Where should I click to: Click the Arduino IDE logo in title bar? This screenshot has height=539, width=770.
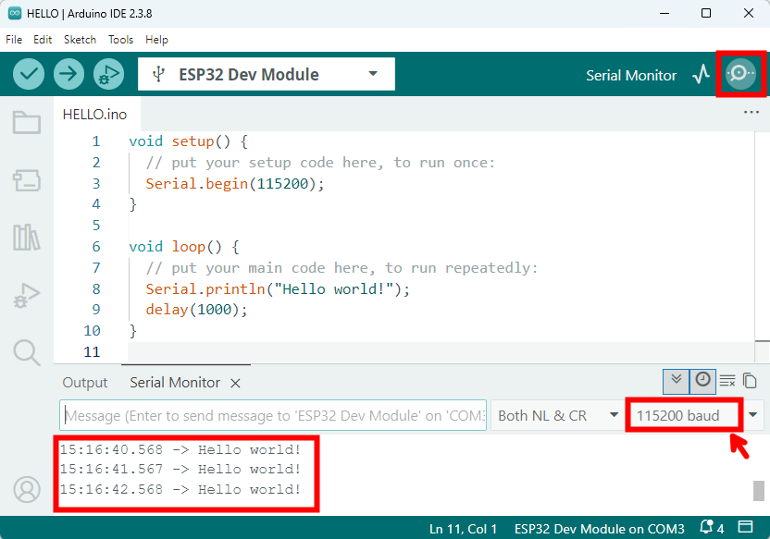point(15,13)
